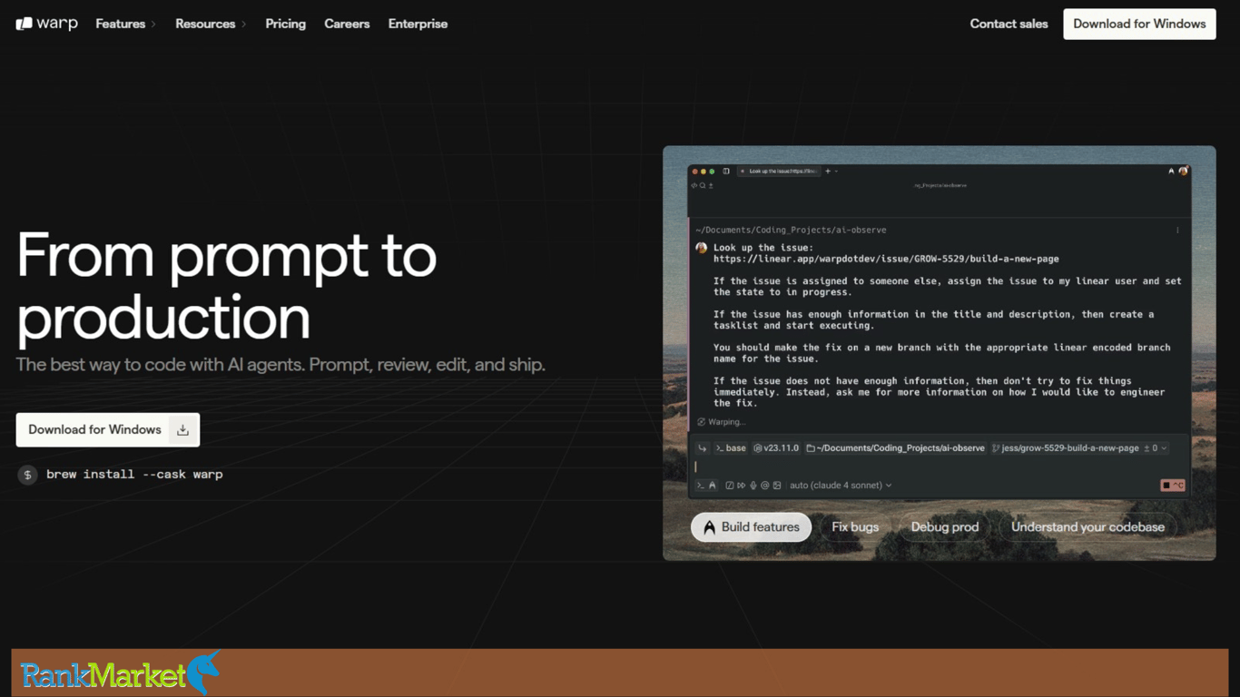This screenshot has height=697, width=1240.
Task: Click the search magnifier icon in terminal toolbar
Action: click(x=703, y=185)
